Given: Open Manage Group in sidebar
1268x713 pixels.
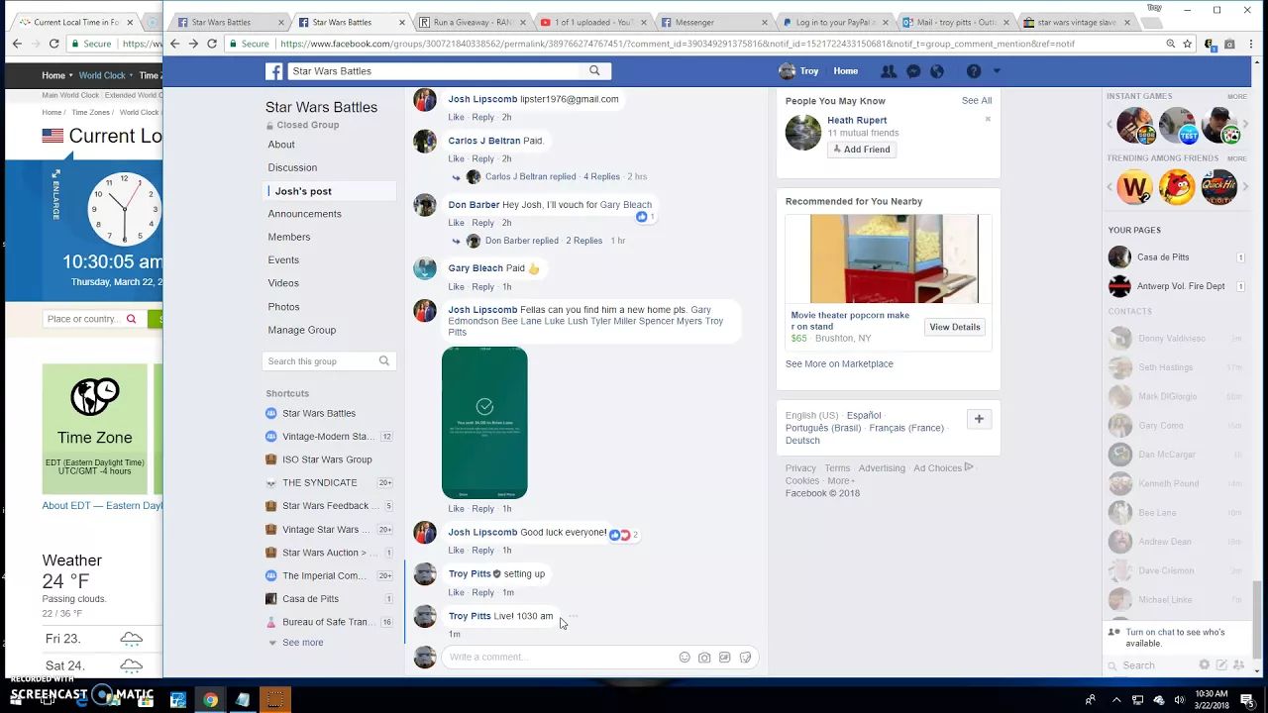Looking at the screenshot, I should [301, 330].
